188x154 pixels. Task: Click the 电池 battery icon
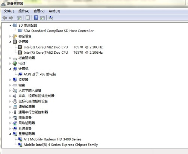15,63
